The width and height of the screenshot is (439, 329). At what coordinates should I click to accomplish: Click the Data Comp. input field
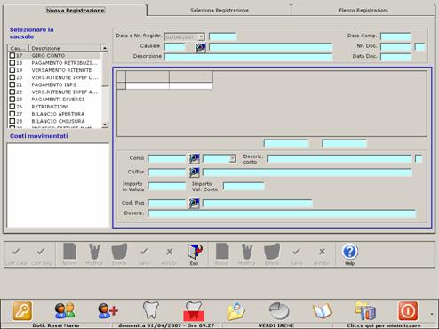point(396,36)
